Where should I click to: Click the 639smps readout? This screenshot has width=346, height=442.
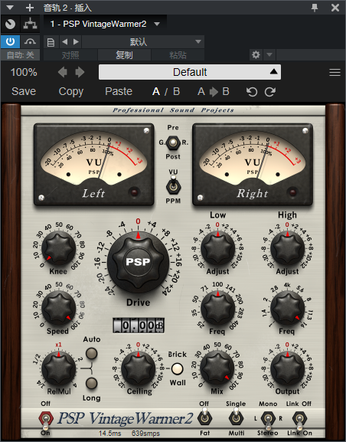pyautogui.click(x=145, y=434)
